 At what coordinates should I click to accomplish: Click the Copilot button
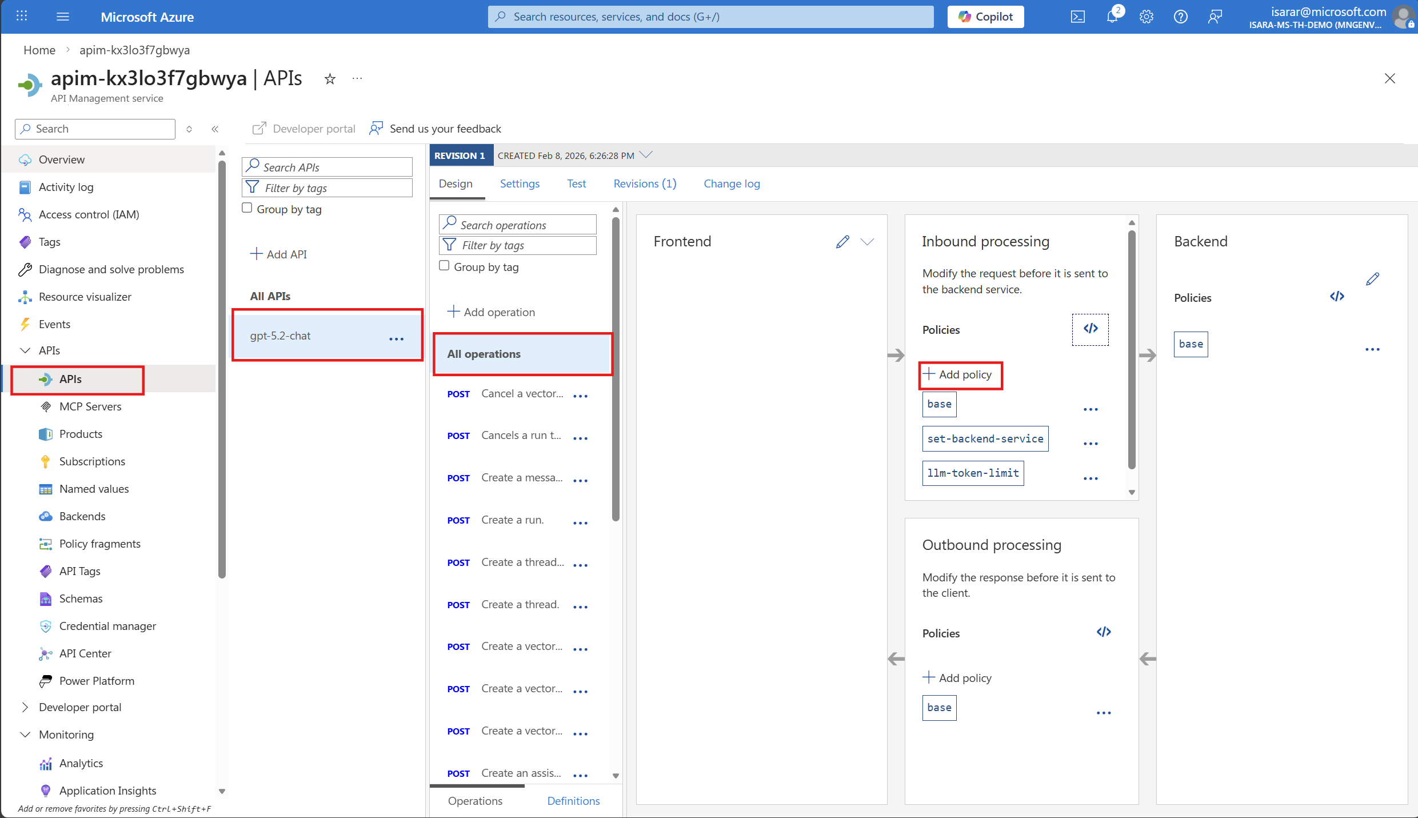[985, 17]
